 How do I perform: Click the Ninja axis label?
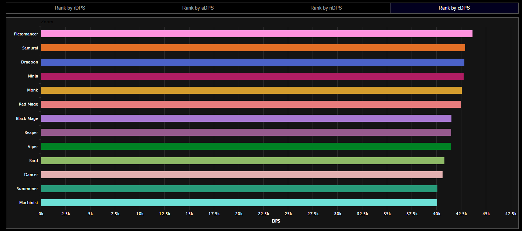32,76
